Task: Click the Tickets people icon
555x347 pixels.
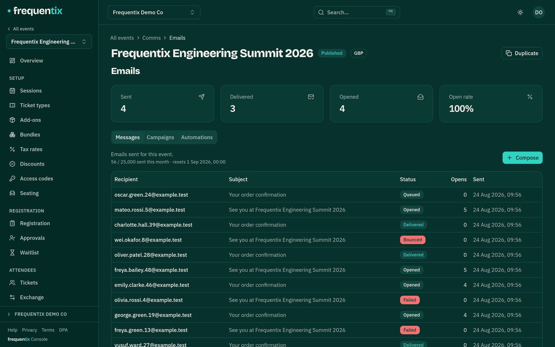Action: (x=12, y=283)
